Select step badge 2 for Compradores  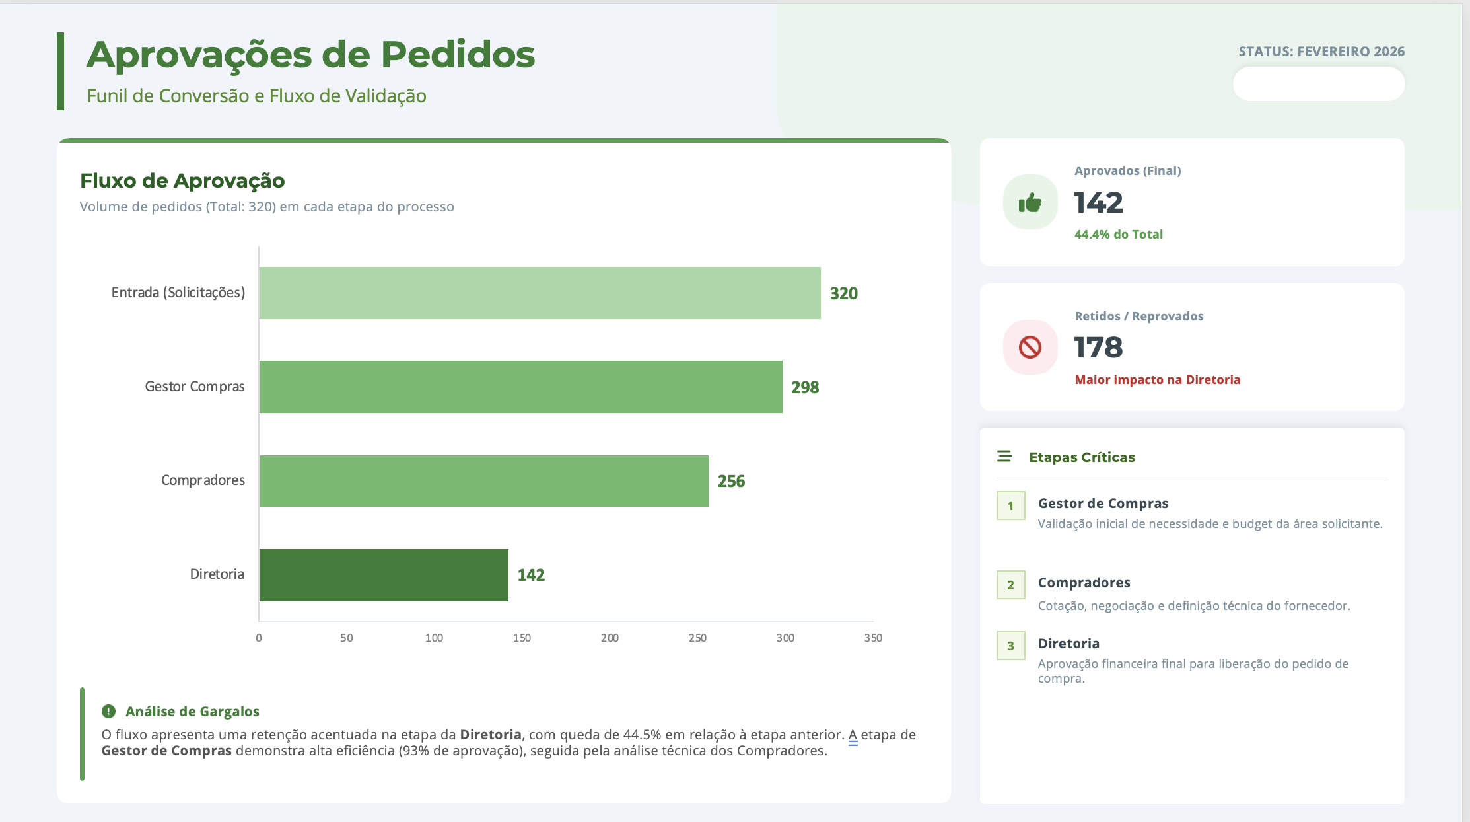[1010, 585]
